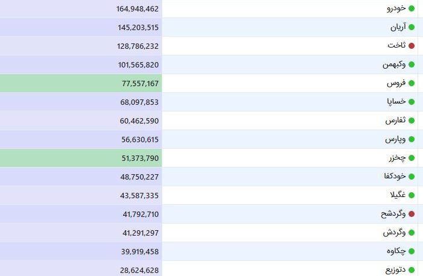Click the green status dot beside آریان
The image size is (423, 276).
(x=412, y=27)
